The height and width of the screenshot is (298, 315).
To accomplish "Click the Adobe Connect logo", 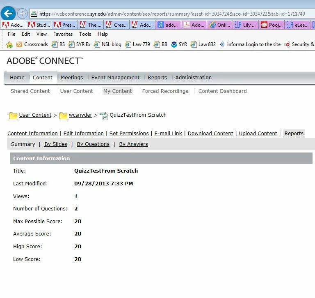I will pos(45,61).
